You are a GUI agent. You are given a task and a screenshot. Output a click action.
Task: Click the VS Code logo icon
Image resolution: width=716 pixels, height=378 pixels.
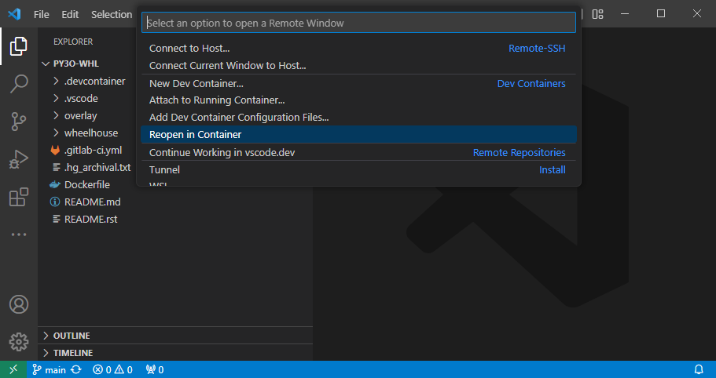(14, 14)
